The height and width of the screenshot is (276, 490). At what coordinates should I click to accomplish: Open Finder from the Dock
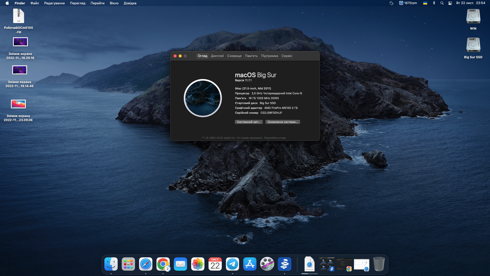(111, 264)
